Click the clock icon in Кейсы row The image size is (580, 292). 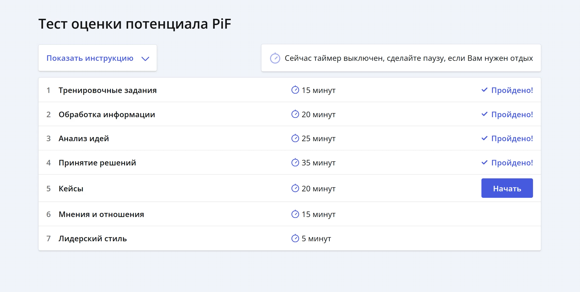[x=295, y=188]
